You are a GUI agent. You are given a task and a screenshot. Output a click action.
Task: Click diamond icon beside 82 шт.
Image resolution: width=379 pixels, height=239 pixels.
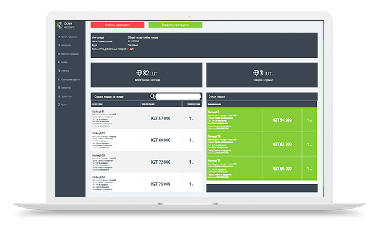click(x=139, y=73)
